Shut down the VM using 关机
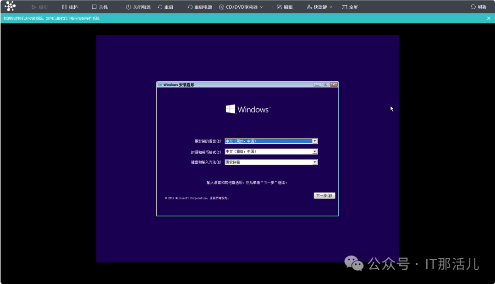This screenshot has height=284, width=495. coord(100,7)
